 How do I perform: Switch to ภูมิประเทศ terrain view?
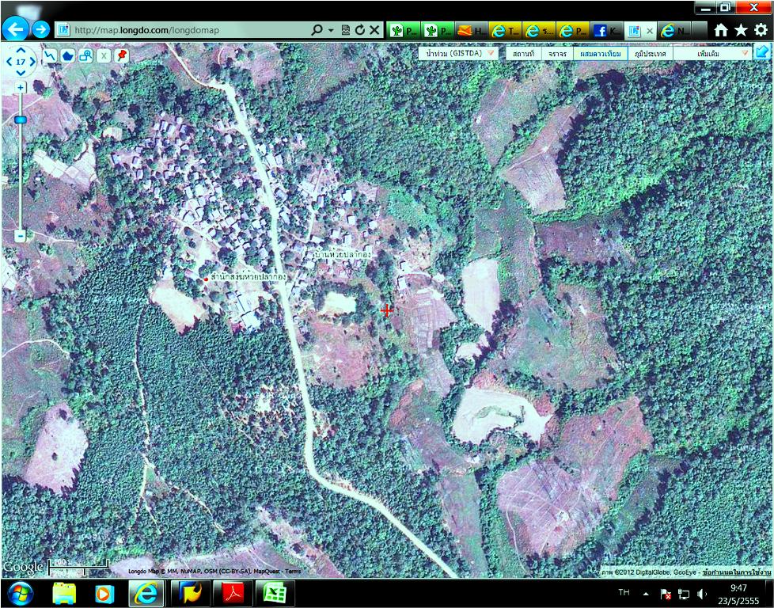pyautogui.click(x=649, y=54)
